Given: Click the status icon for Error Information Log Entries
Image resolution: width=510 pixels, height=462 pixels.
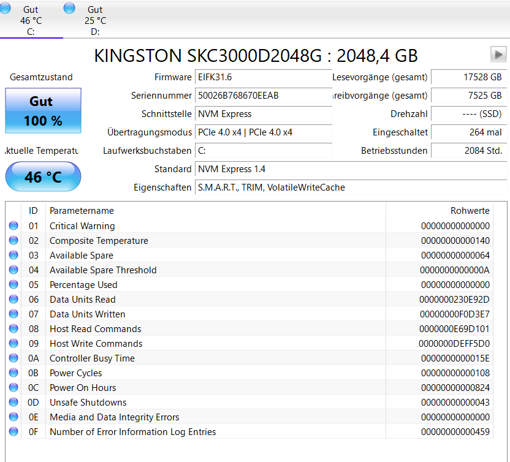Looking at the screenshot, I should tap(13, 432).
